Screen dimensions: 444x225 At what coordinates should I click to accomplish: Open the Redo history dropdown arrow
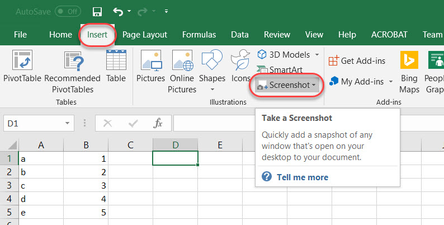click(154, 11)
